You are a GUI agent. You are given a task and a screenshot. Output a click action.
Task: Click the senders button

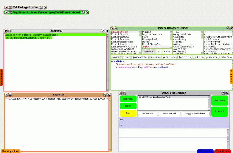point(126,57)
